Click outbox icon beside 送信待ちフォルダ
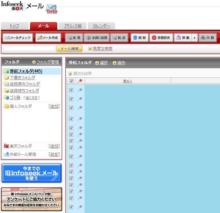This screenshot has height=213, width=220. [6, 91]
